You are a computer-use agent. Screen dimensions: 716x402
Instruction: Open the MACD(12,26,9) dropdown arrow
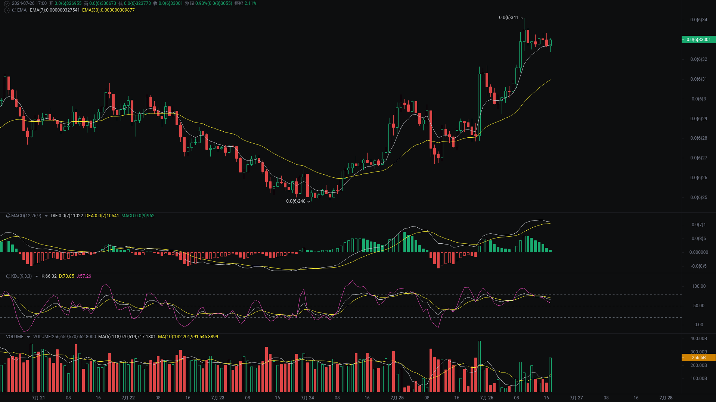(x=46, y=216)
